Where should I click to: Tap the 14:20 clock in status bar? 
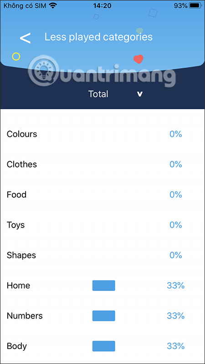102,6
